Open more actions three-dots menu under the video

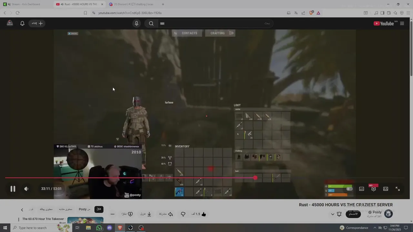click(112, 214)
